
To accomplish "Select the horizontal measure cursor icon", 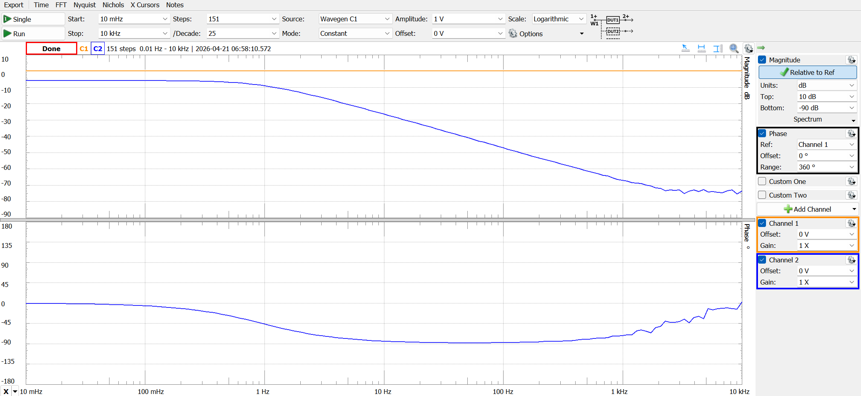I will 701,48.
